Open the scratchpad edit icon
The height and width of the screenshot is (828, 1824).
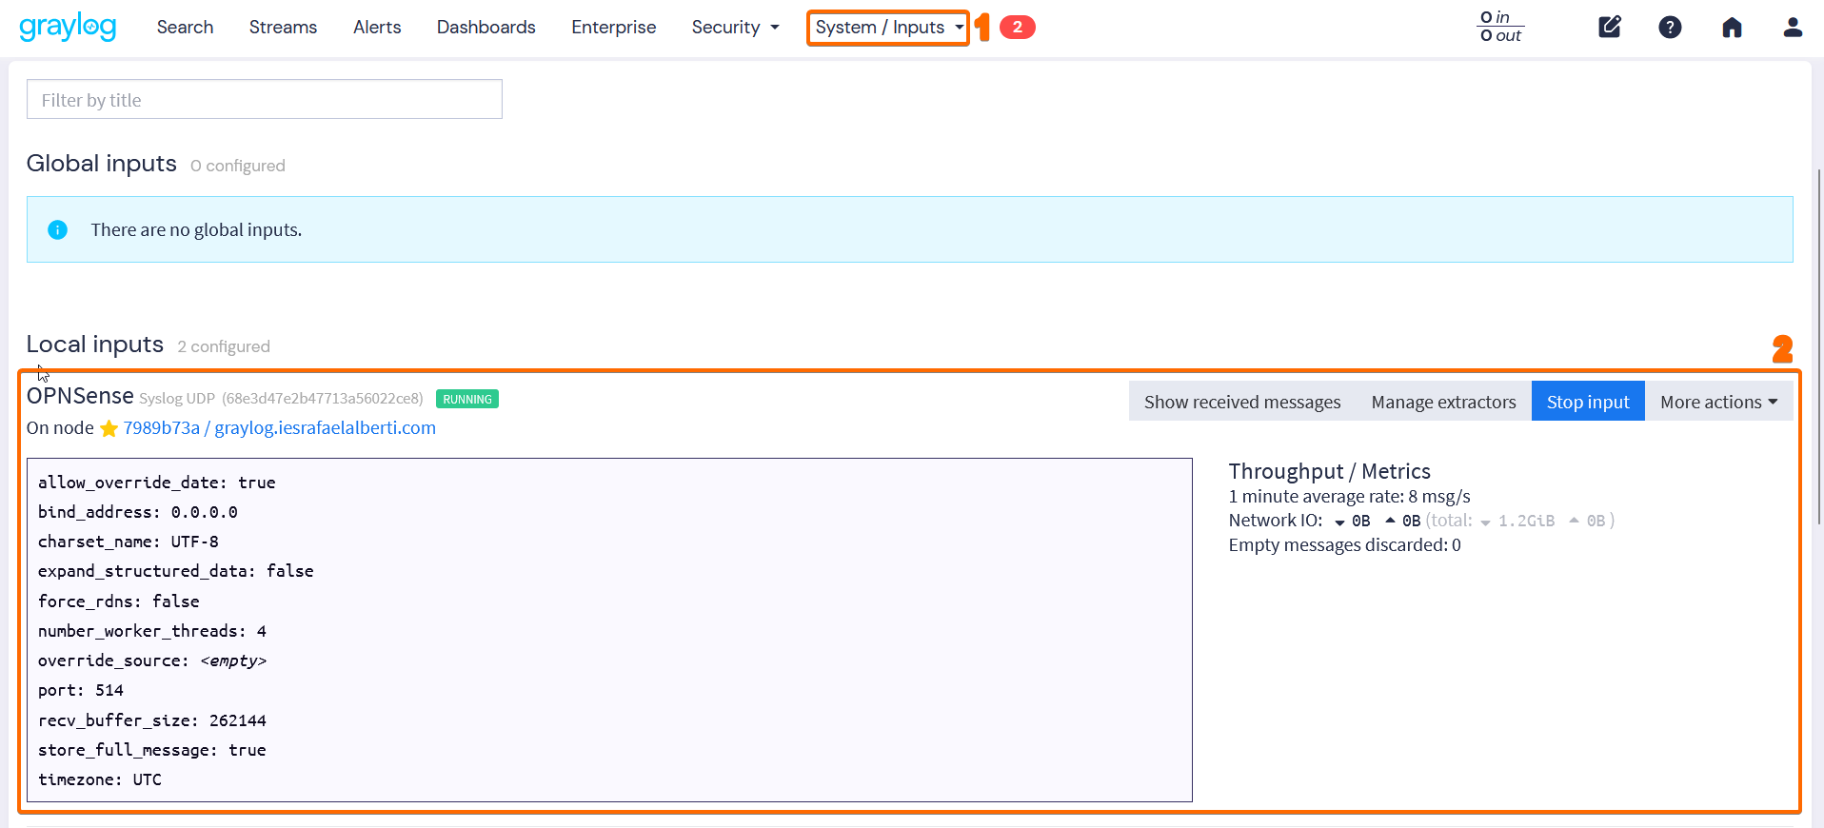pos(1610,27)
